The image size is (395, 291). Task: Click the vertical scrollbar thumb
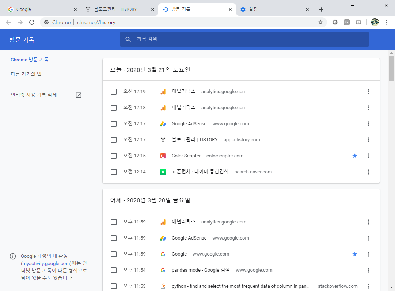[x=391, y=68]
